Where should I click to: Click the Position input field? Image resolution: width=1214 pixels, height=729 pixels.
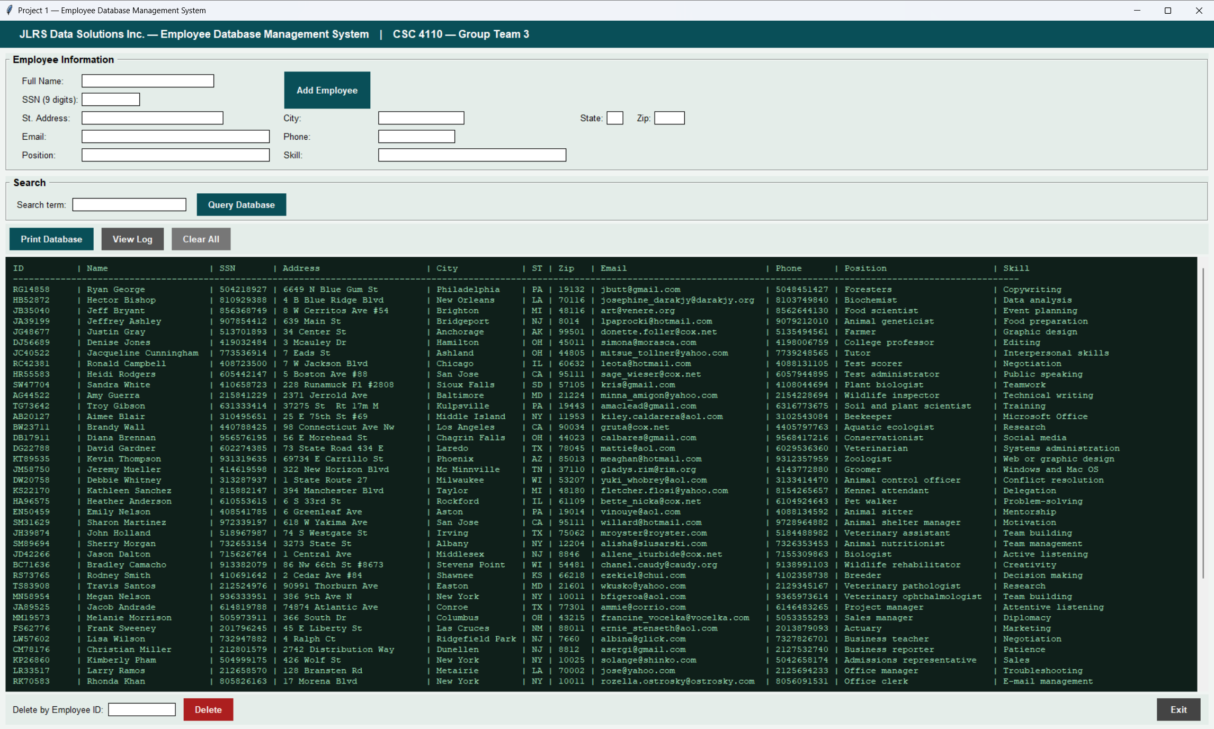tap(175, 155)
